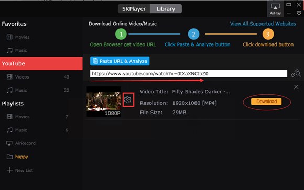
Task: Minimize the 5KPlayer window
Action: [x=289, y=13]
